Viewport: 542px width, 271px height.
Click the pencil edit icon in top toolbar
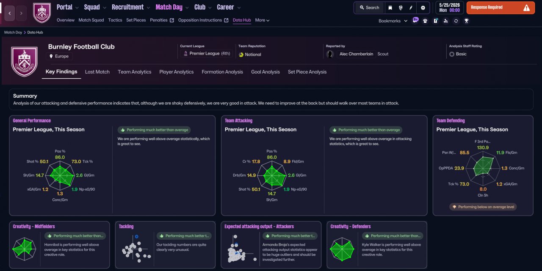click(411, 8)
